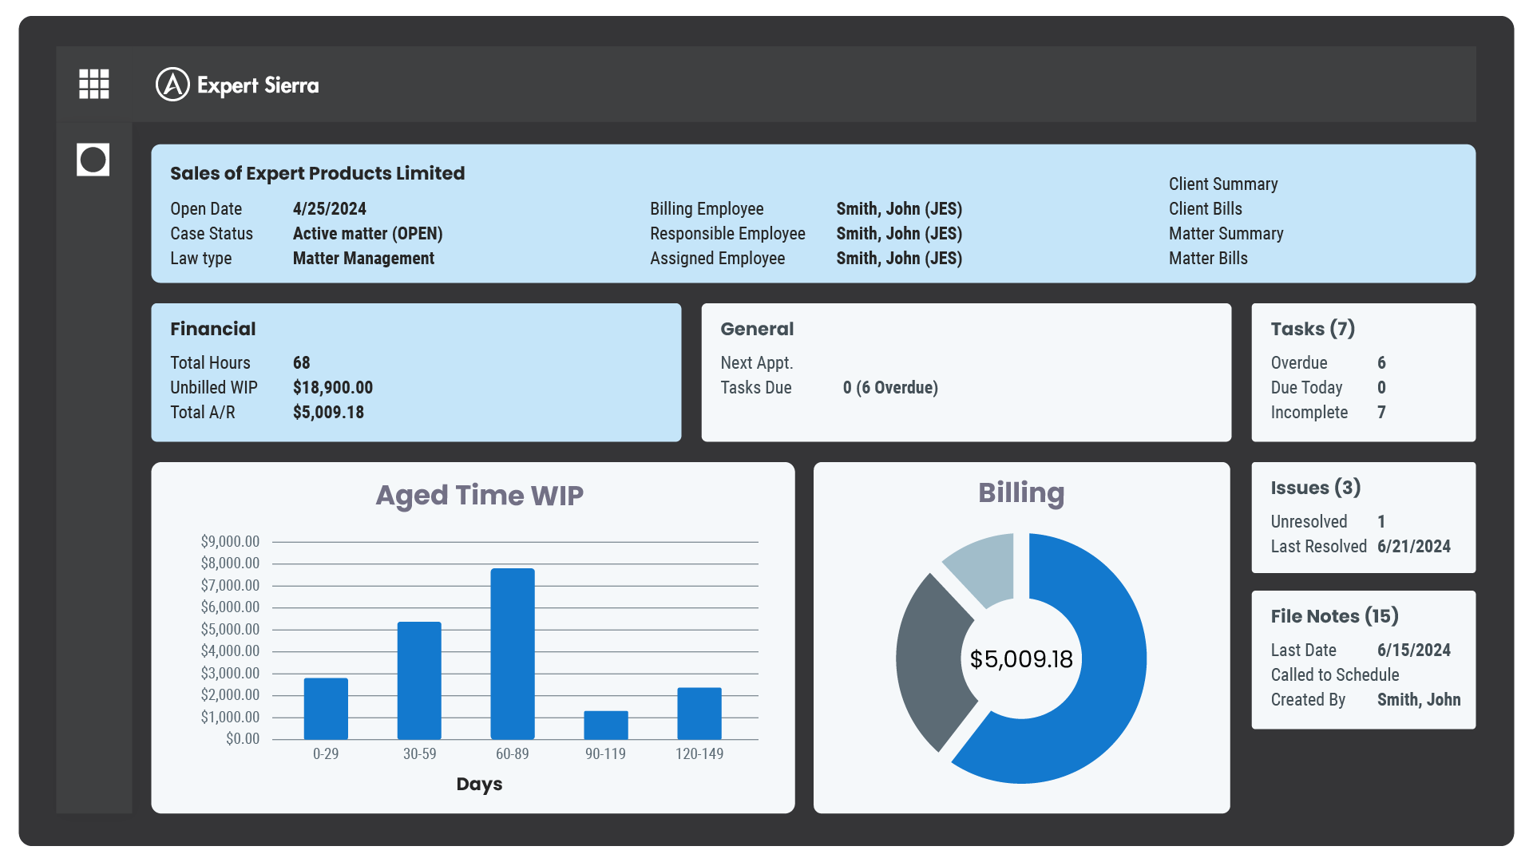Screen dimensions: 1533x862
Task: Open Billing Employee Smith, John (JES)
Action: [x=899, y=208]
